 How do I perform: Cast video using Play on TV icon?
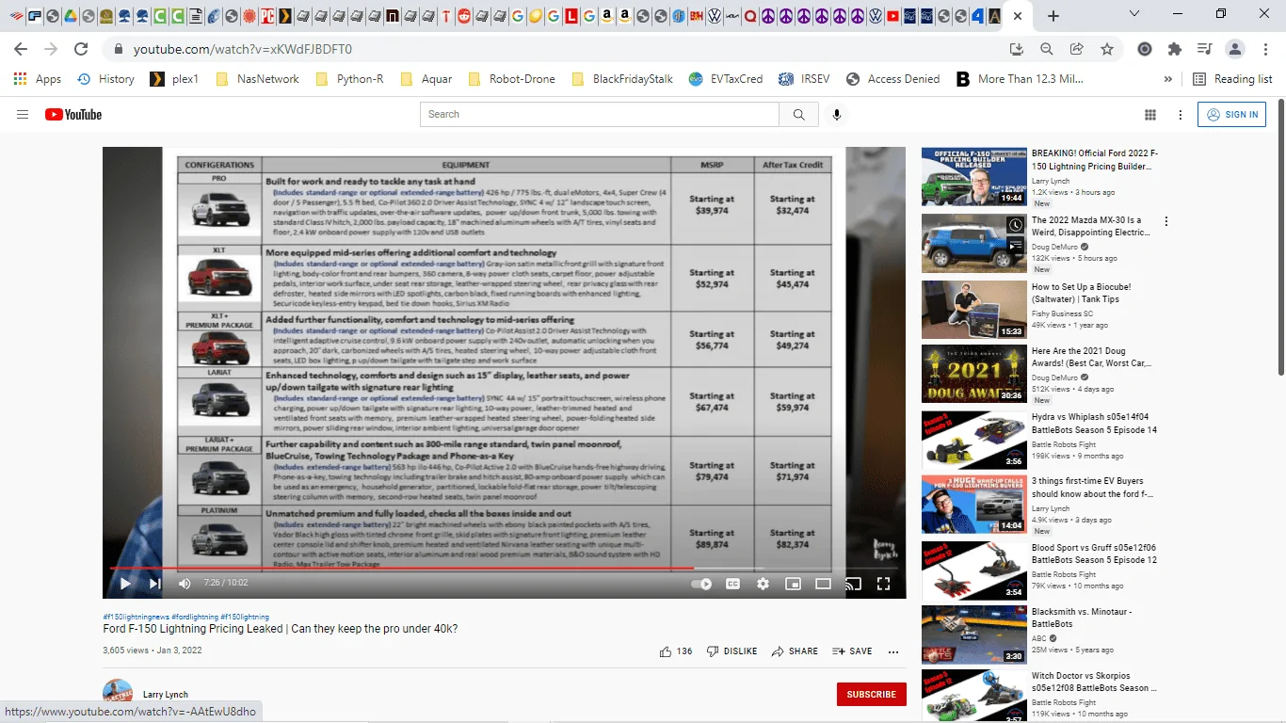pyautogui.click(x=853, y=584)
